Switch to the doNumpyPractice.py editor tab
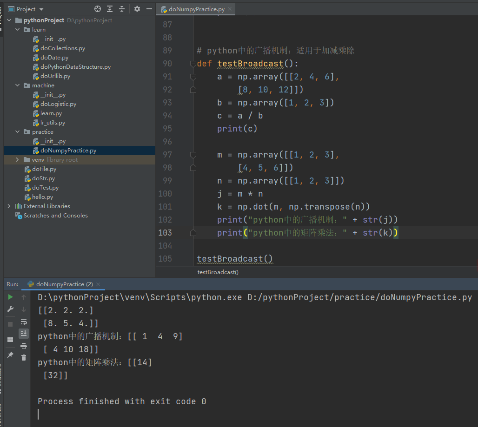Viewport: 478px width, 427px height. 195,8
